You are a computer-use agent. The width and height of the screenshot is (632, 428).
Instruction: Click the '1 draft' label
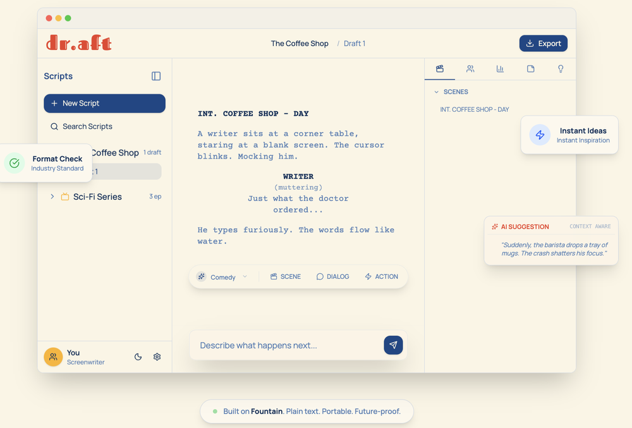(152, 152)
